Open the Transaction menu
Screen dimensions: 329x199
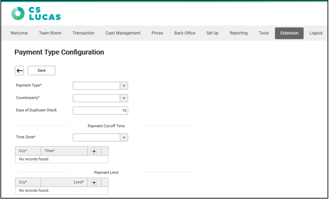pyautogui.click(x=83, y=33)
